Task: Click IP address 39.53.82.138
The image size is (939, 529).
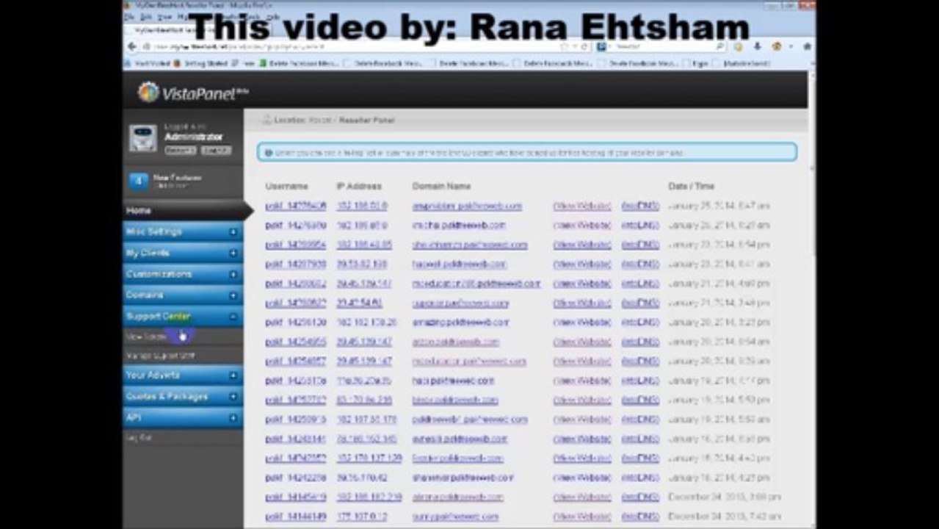Action: [361, 264]
